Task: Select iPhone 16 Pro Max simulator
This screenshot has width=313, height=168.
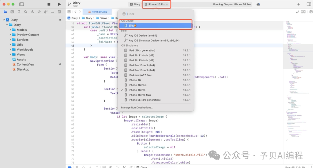Action: click(156, 95)
